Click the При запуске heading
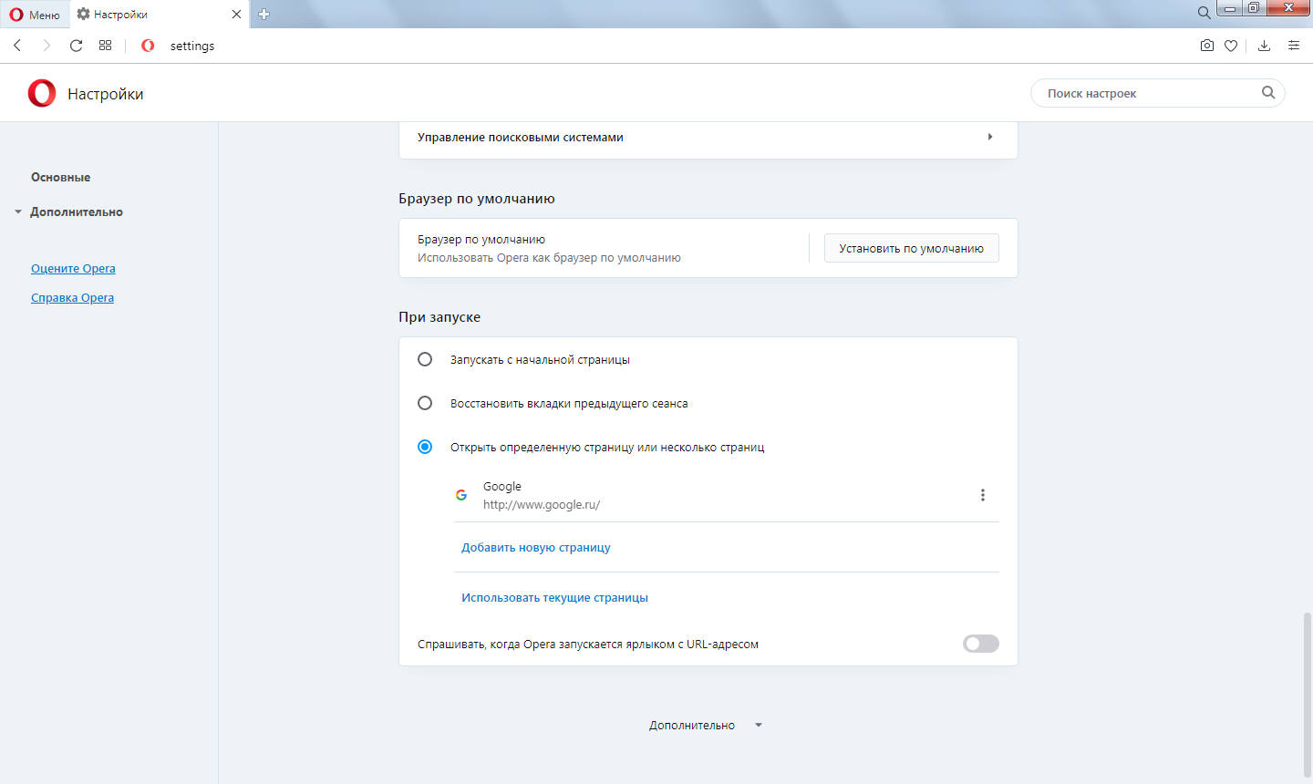1313x784 pixels. click(439, 317)
